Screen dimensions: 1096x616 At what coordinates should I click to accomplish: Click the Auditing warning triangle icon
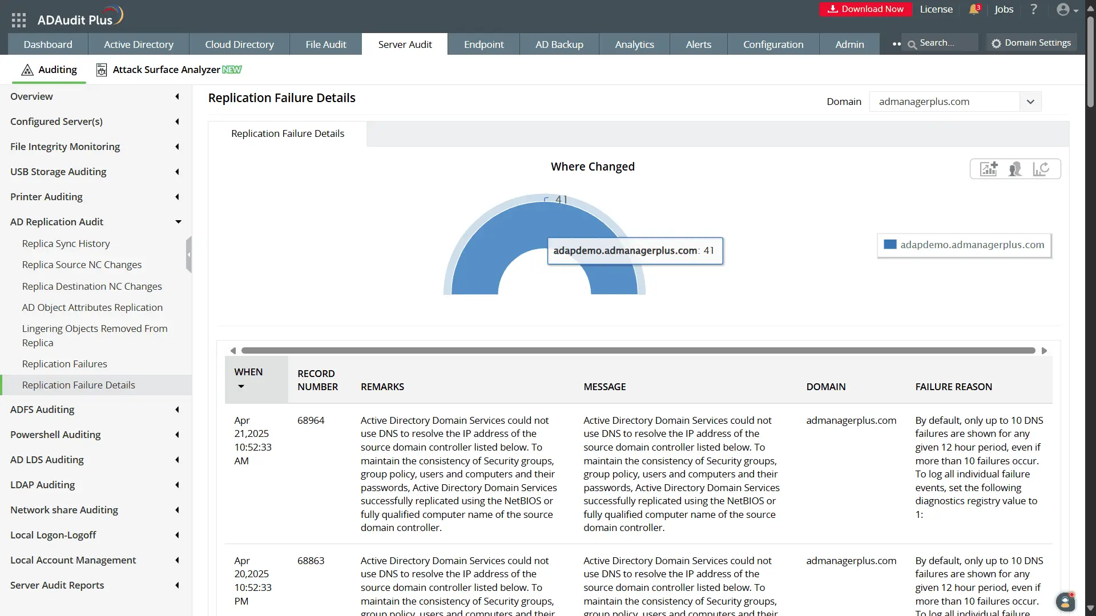27,70
